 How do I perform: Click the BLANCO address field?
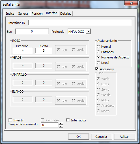pos(23,99)
